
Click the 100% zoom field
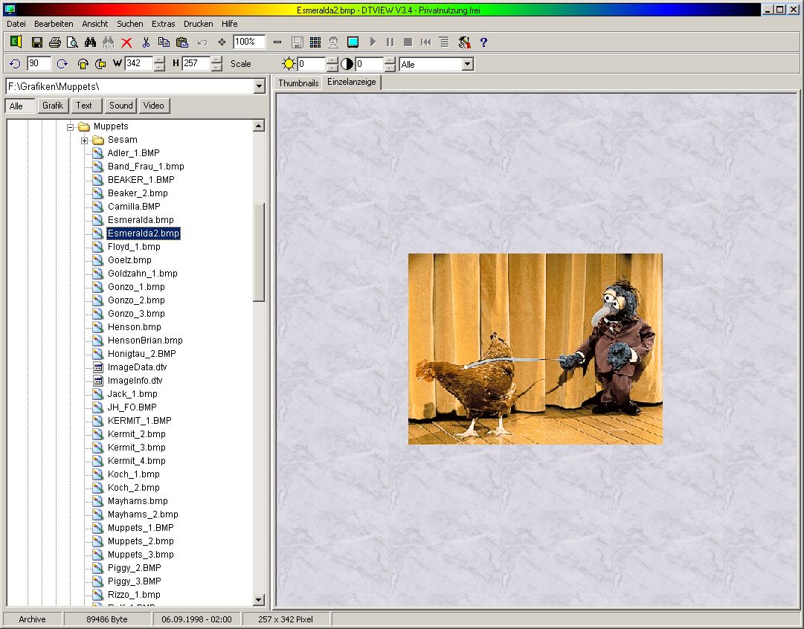click(249, 42)
